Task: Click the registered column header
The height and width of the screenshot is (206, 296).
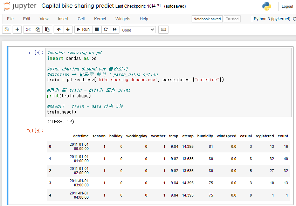Action: coord(265,136)
